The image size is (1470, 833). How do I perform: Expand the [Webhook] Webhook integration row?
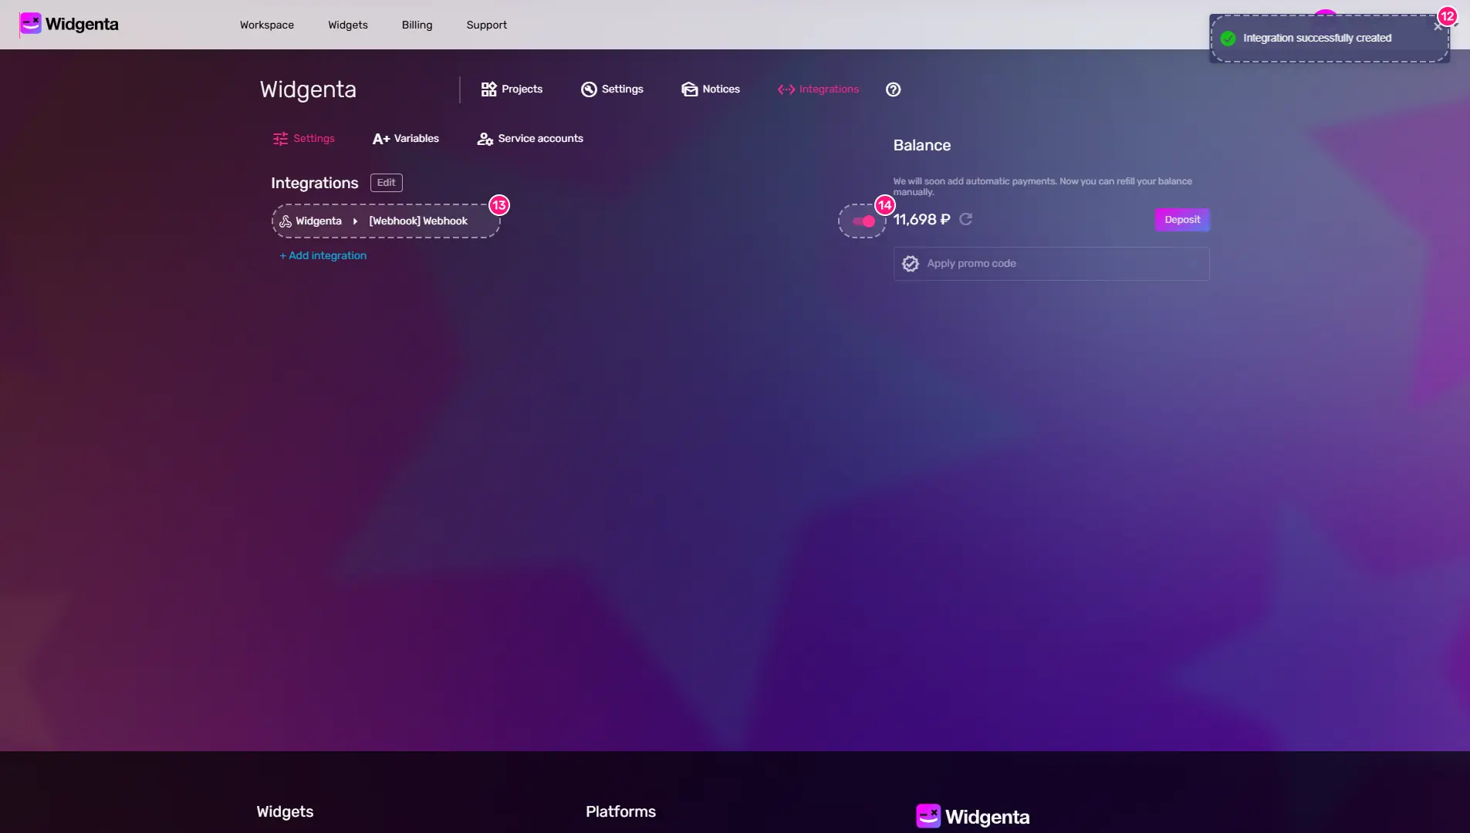coord(386,221)
